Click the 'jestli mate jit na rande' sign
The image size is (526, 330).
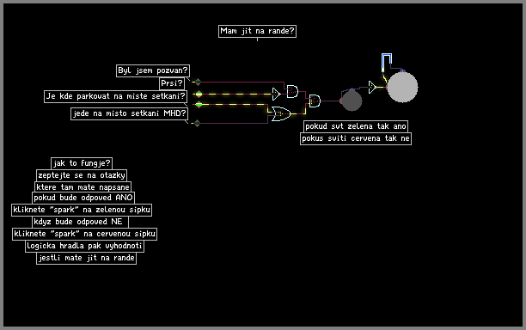click(87, 258)
